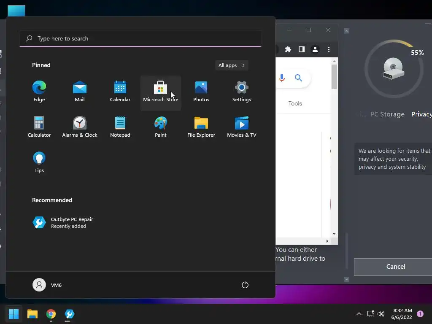
Task: Click the Outbyte scroll down arrow
Action: tap(347, 279)
